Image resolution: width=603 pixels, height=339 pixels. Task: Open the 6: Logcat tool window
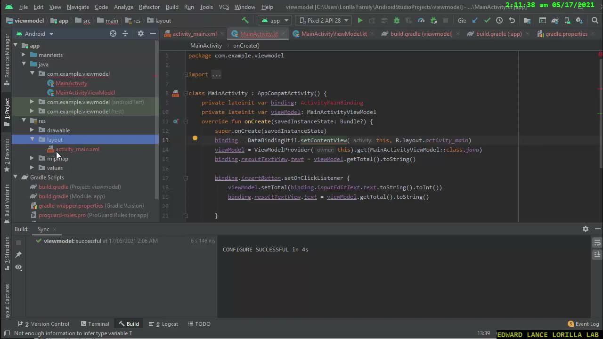[163, 324]
